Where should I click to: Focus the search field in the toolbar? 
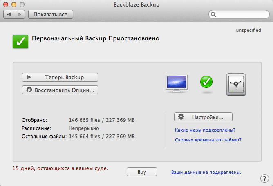[239, 14]
